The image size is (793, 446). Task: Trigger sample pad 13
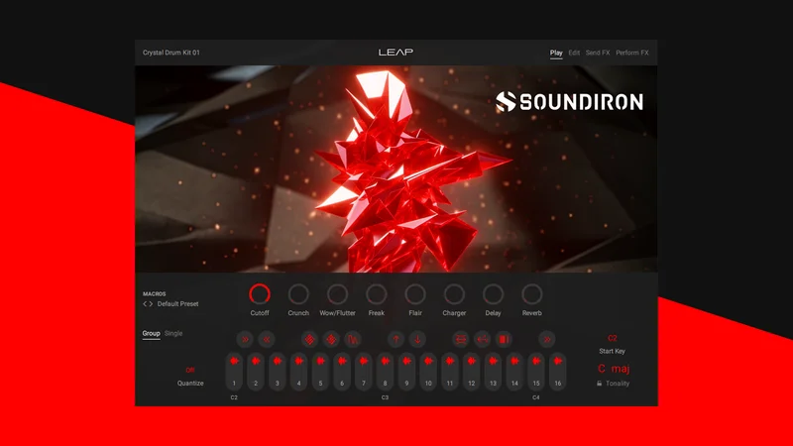(493, 371)
